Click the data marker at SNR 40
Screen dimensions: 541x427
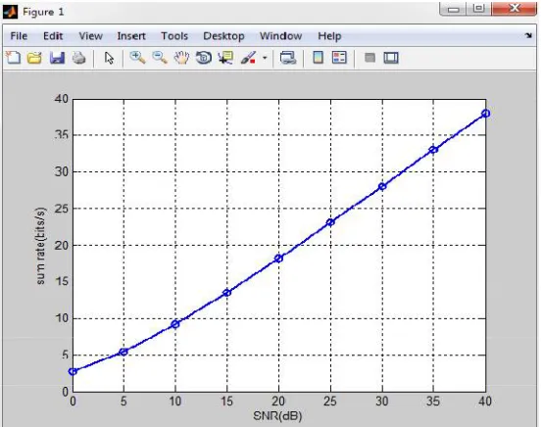tap(486, 114)
